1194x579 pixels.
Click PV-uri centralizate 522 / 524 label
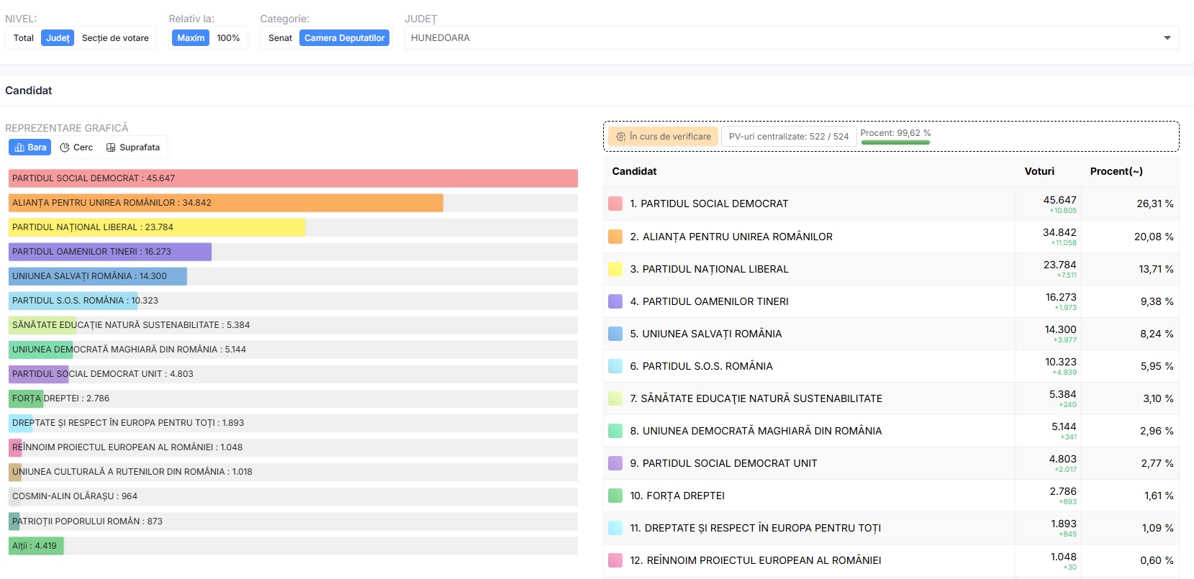coord(788,137)
